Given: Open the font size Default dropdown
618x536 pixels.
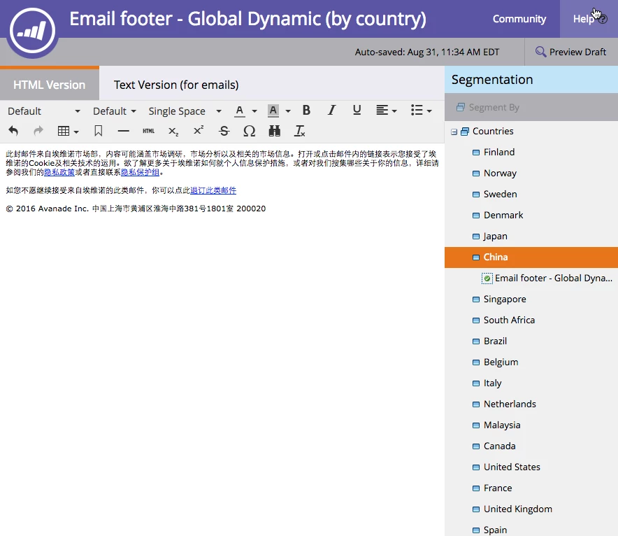Looking at the screenshot, I should 114,111.
